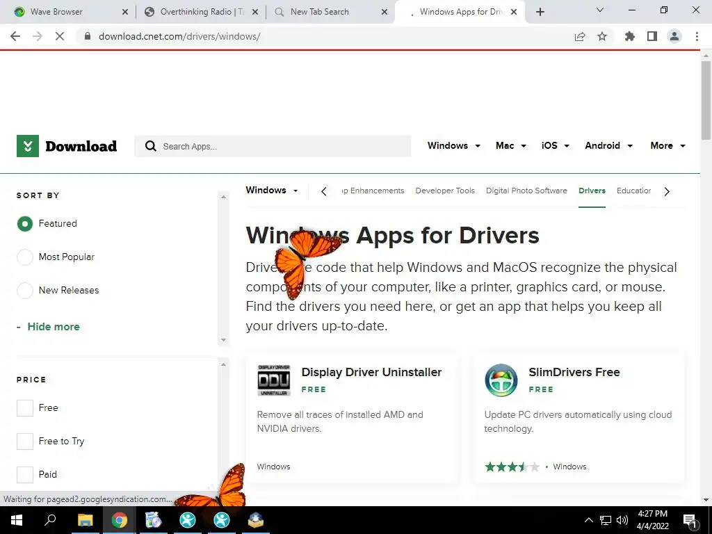Bookmark this page with the star
This screenshot has height=534, width=712.
click(602, 36)
